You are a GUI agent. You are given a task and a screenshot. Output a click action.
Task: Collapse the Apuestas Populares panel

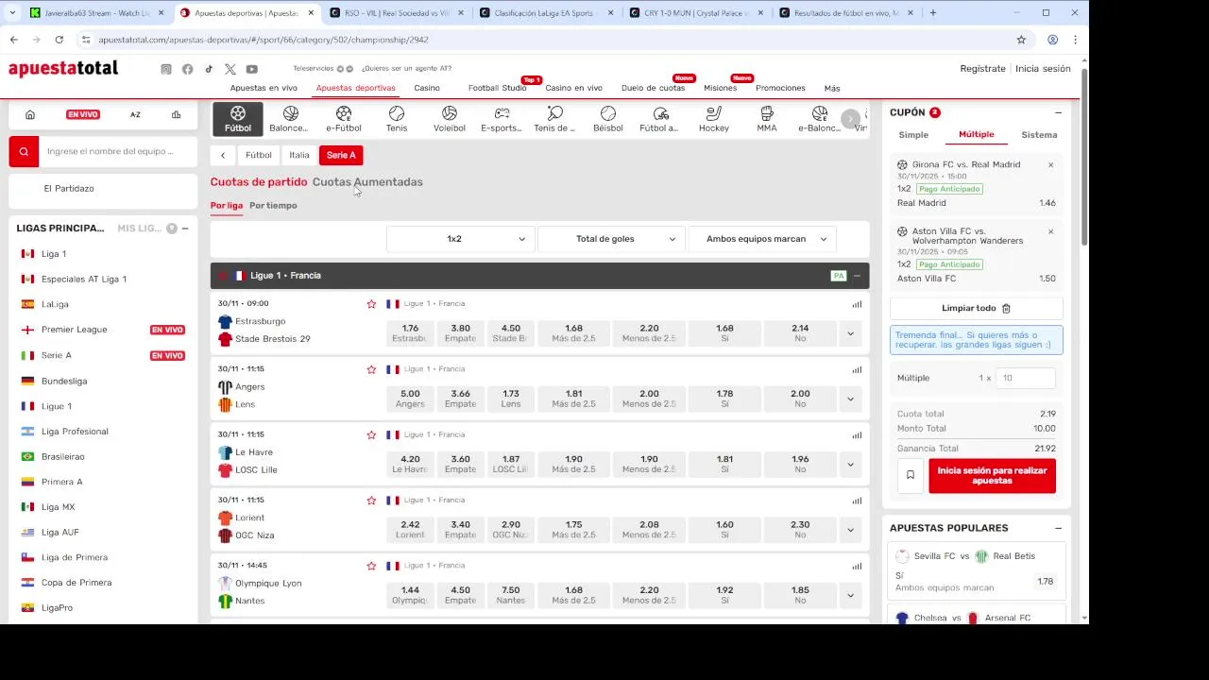(x=1058, y=528)
